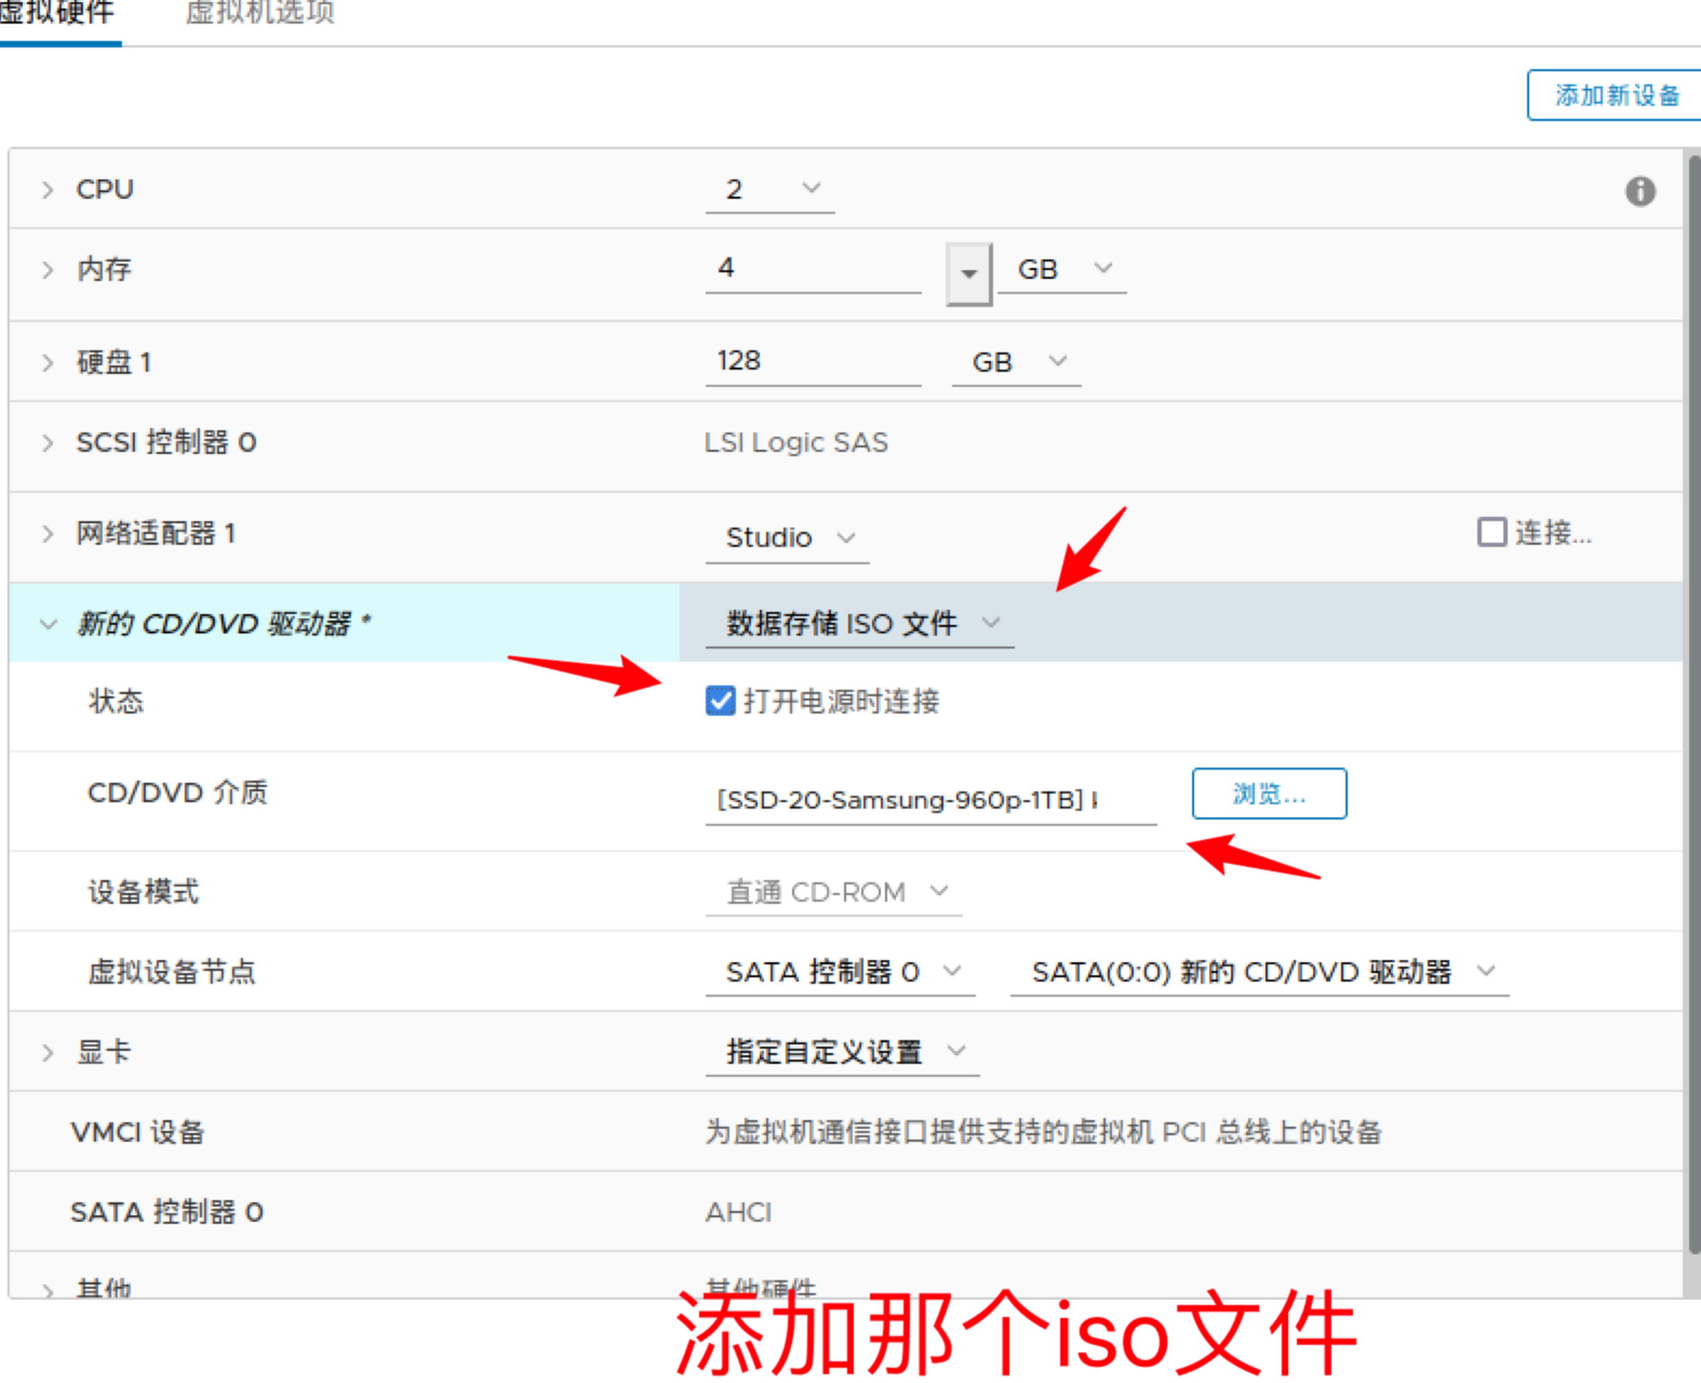Expand the 硬盘 1 row

[x=48, y=363]
